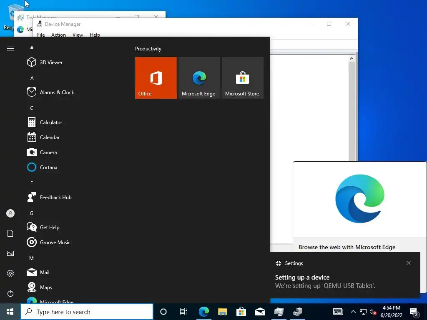Click the Cortana circle on the taskbar
Image resolution: width=427 pixels, height=320 pixels.
coord(163,312)
